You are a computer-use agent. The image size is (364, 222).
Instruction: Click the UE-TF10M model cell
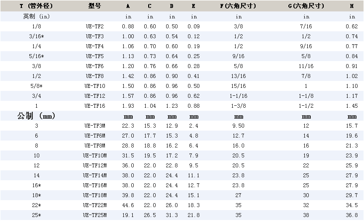point(94,155)
